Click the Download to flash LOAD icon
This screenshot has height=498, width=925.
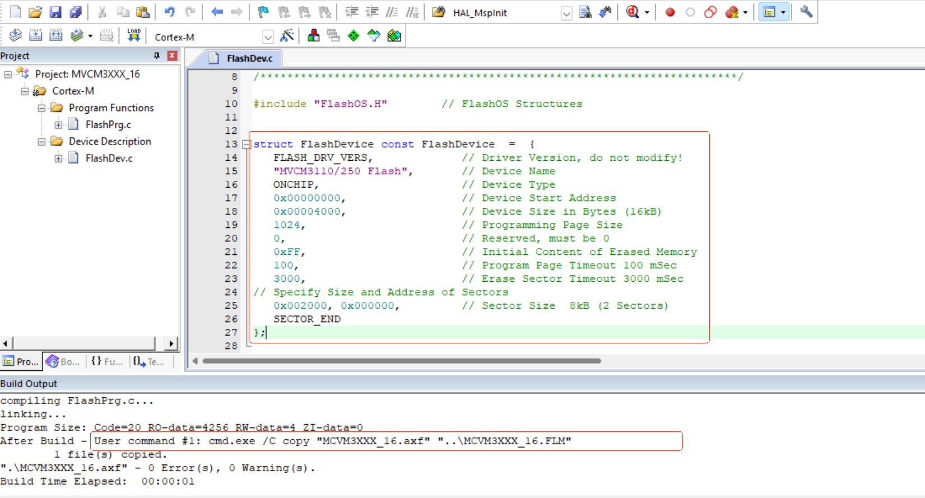click(x=133, y=36)
